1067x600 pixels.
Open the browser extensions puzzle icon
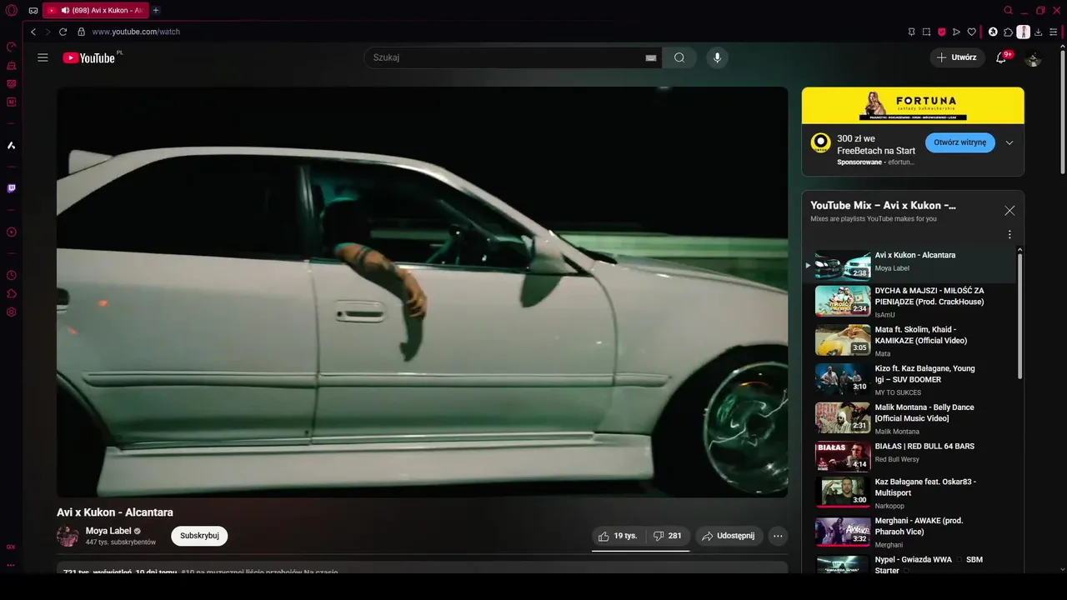(1008, 32)
